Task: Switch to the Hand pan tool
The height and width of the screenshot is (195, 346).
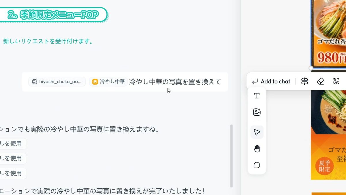Action: pyautogui.click(x=257, y=149)
